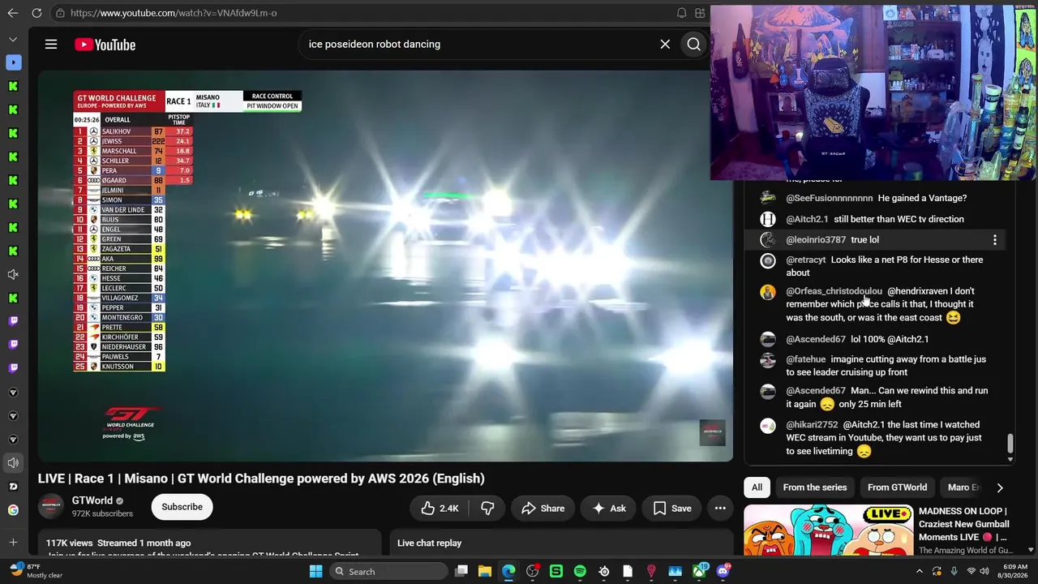Open Xbox app from the taskbar

point(699,571)
